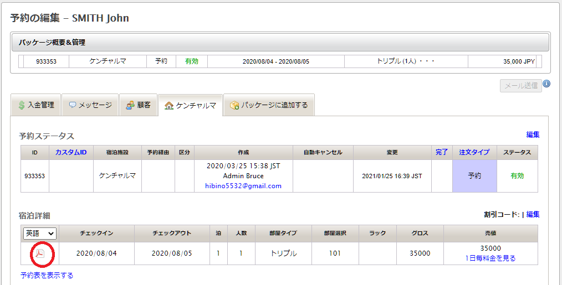This screenshot has height=285, width=562.
Task: Click the 注文タイプ column header link
Action: pyautogui.click(x=474, y=152)
